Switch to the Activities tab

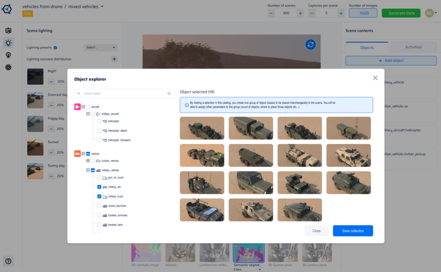413,47
